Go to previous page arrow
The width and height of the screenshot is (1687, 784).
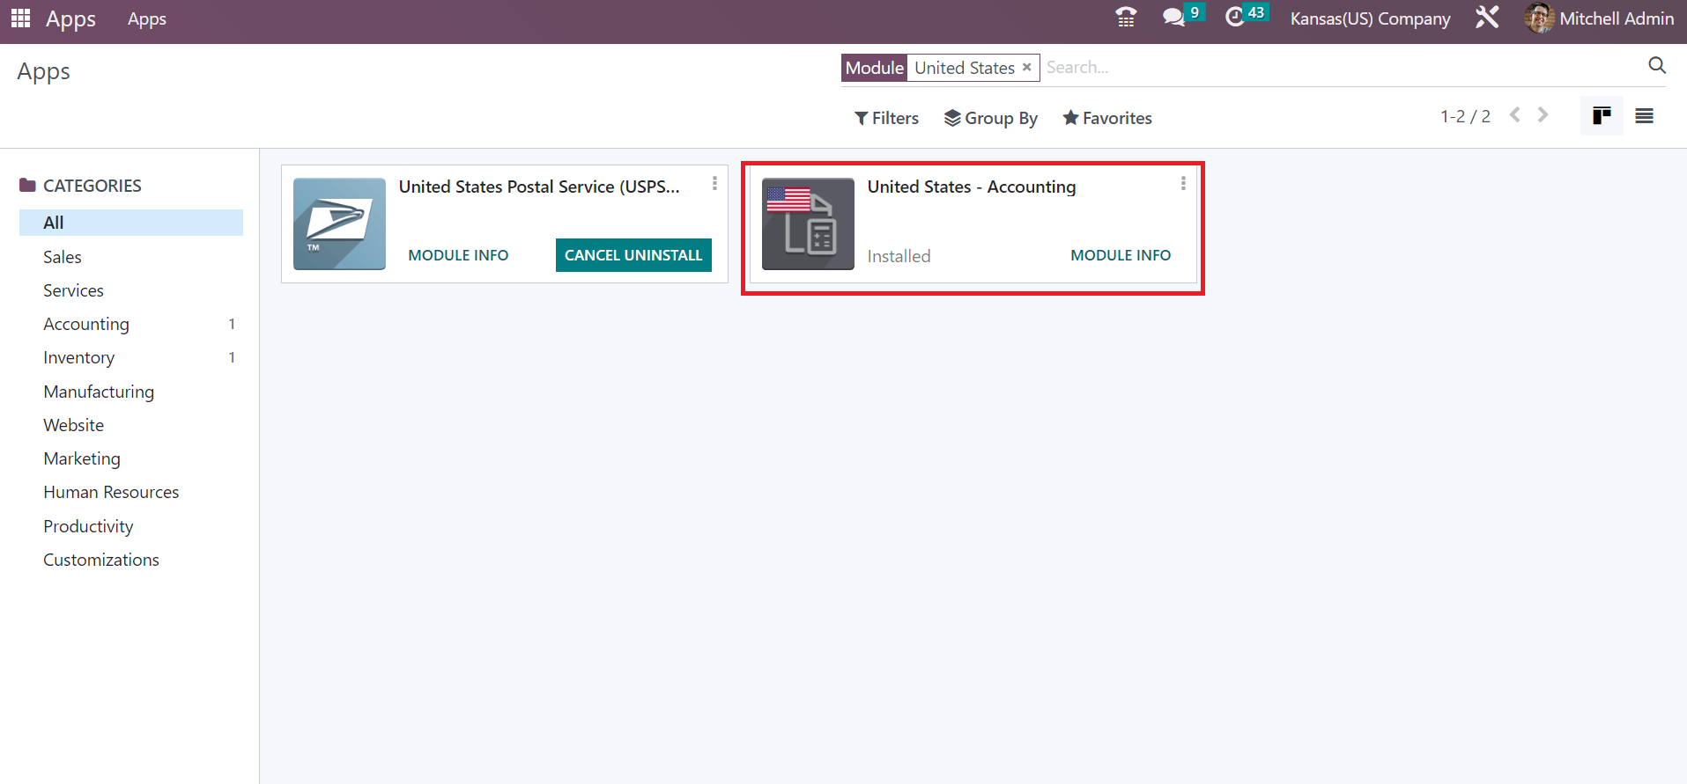pos(1515,115)
